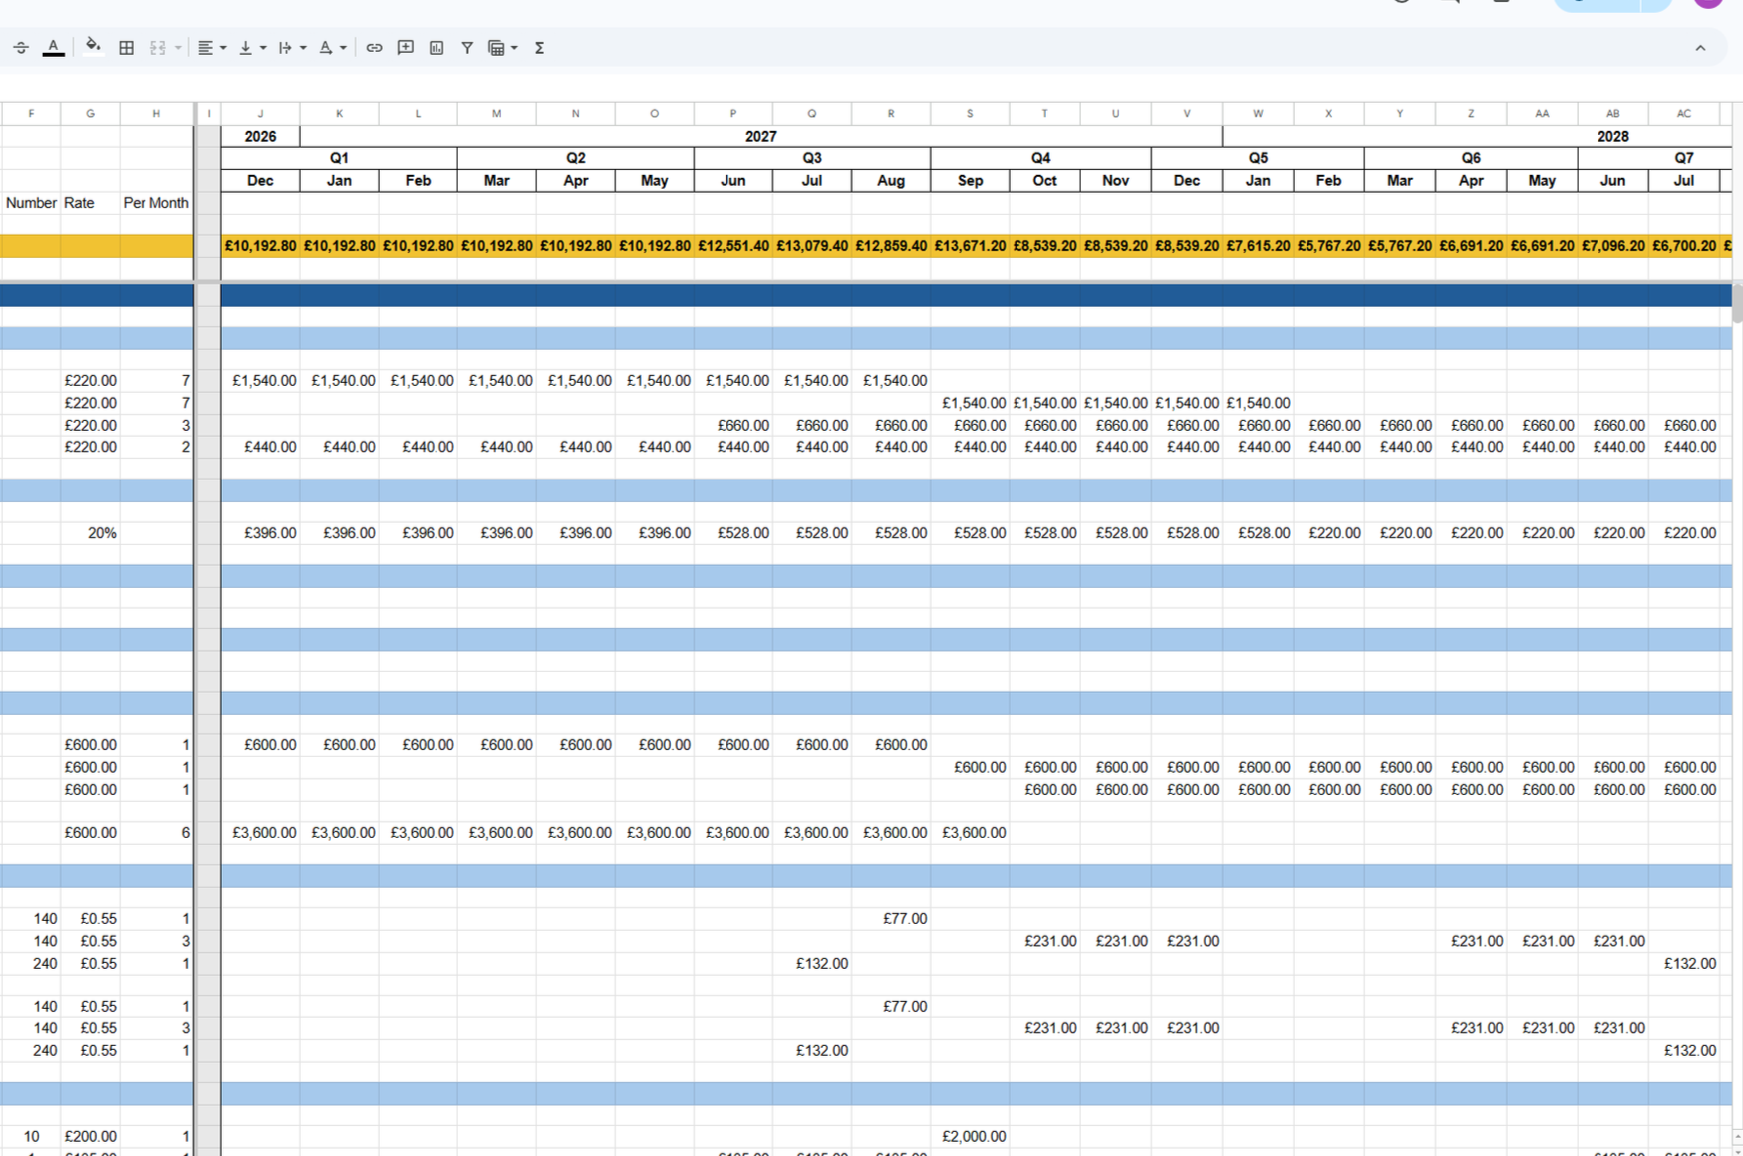Insert a chart
This screenshot has width=1743, height=1156.
(x=436, y=48)
